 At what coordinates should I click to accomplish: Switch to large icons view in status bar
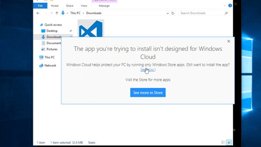point(229,143)
